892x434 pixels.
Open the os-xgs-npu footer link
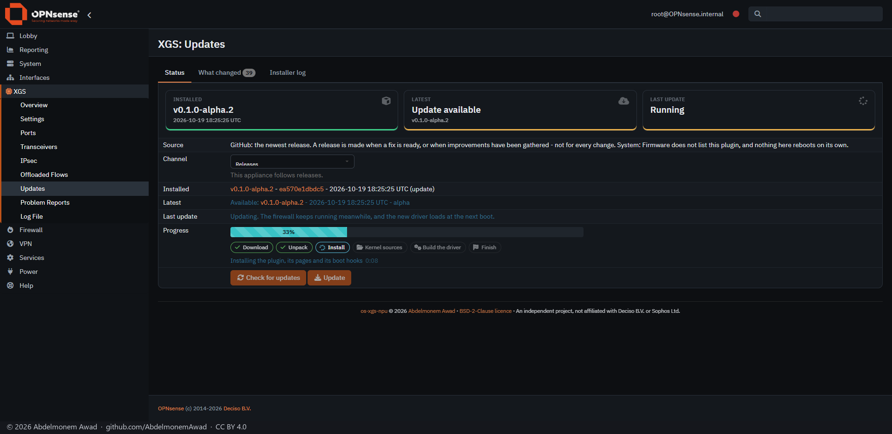(374, 311)
